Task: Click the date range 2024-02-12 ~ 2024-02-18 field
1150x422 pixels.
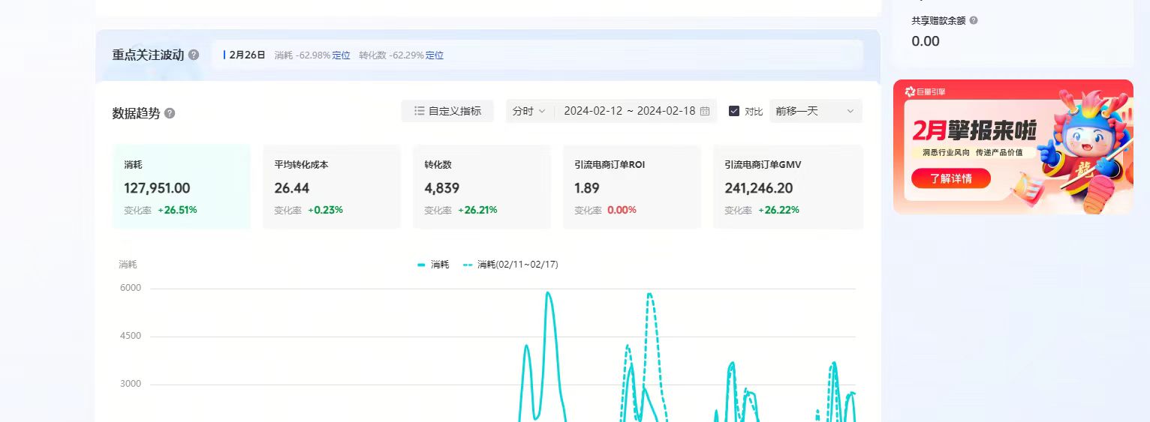Action: click(x=636, y=111)
